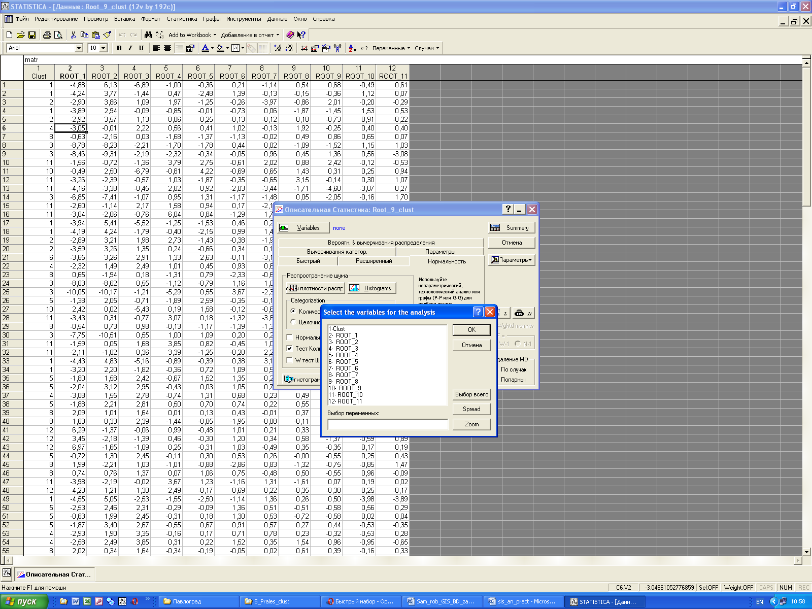812x609 pixels.
Task: Open the Инструменты menu
Action: 244,19
